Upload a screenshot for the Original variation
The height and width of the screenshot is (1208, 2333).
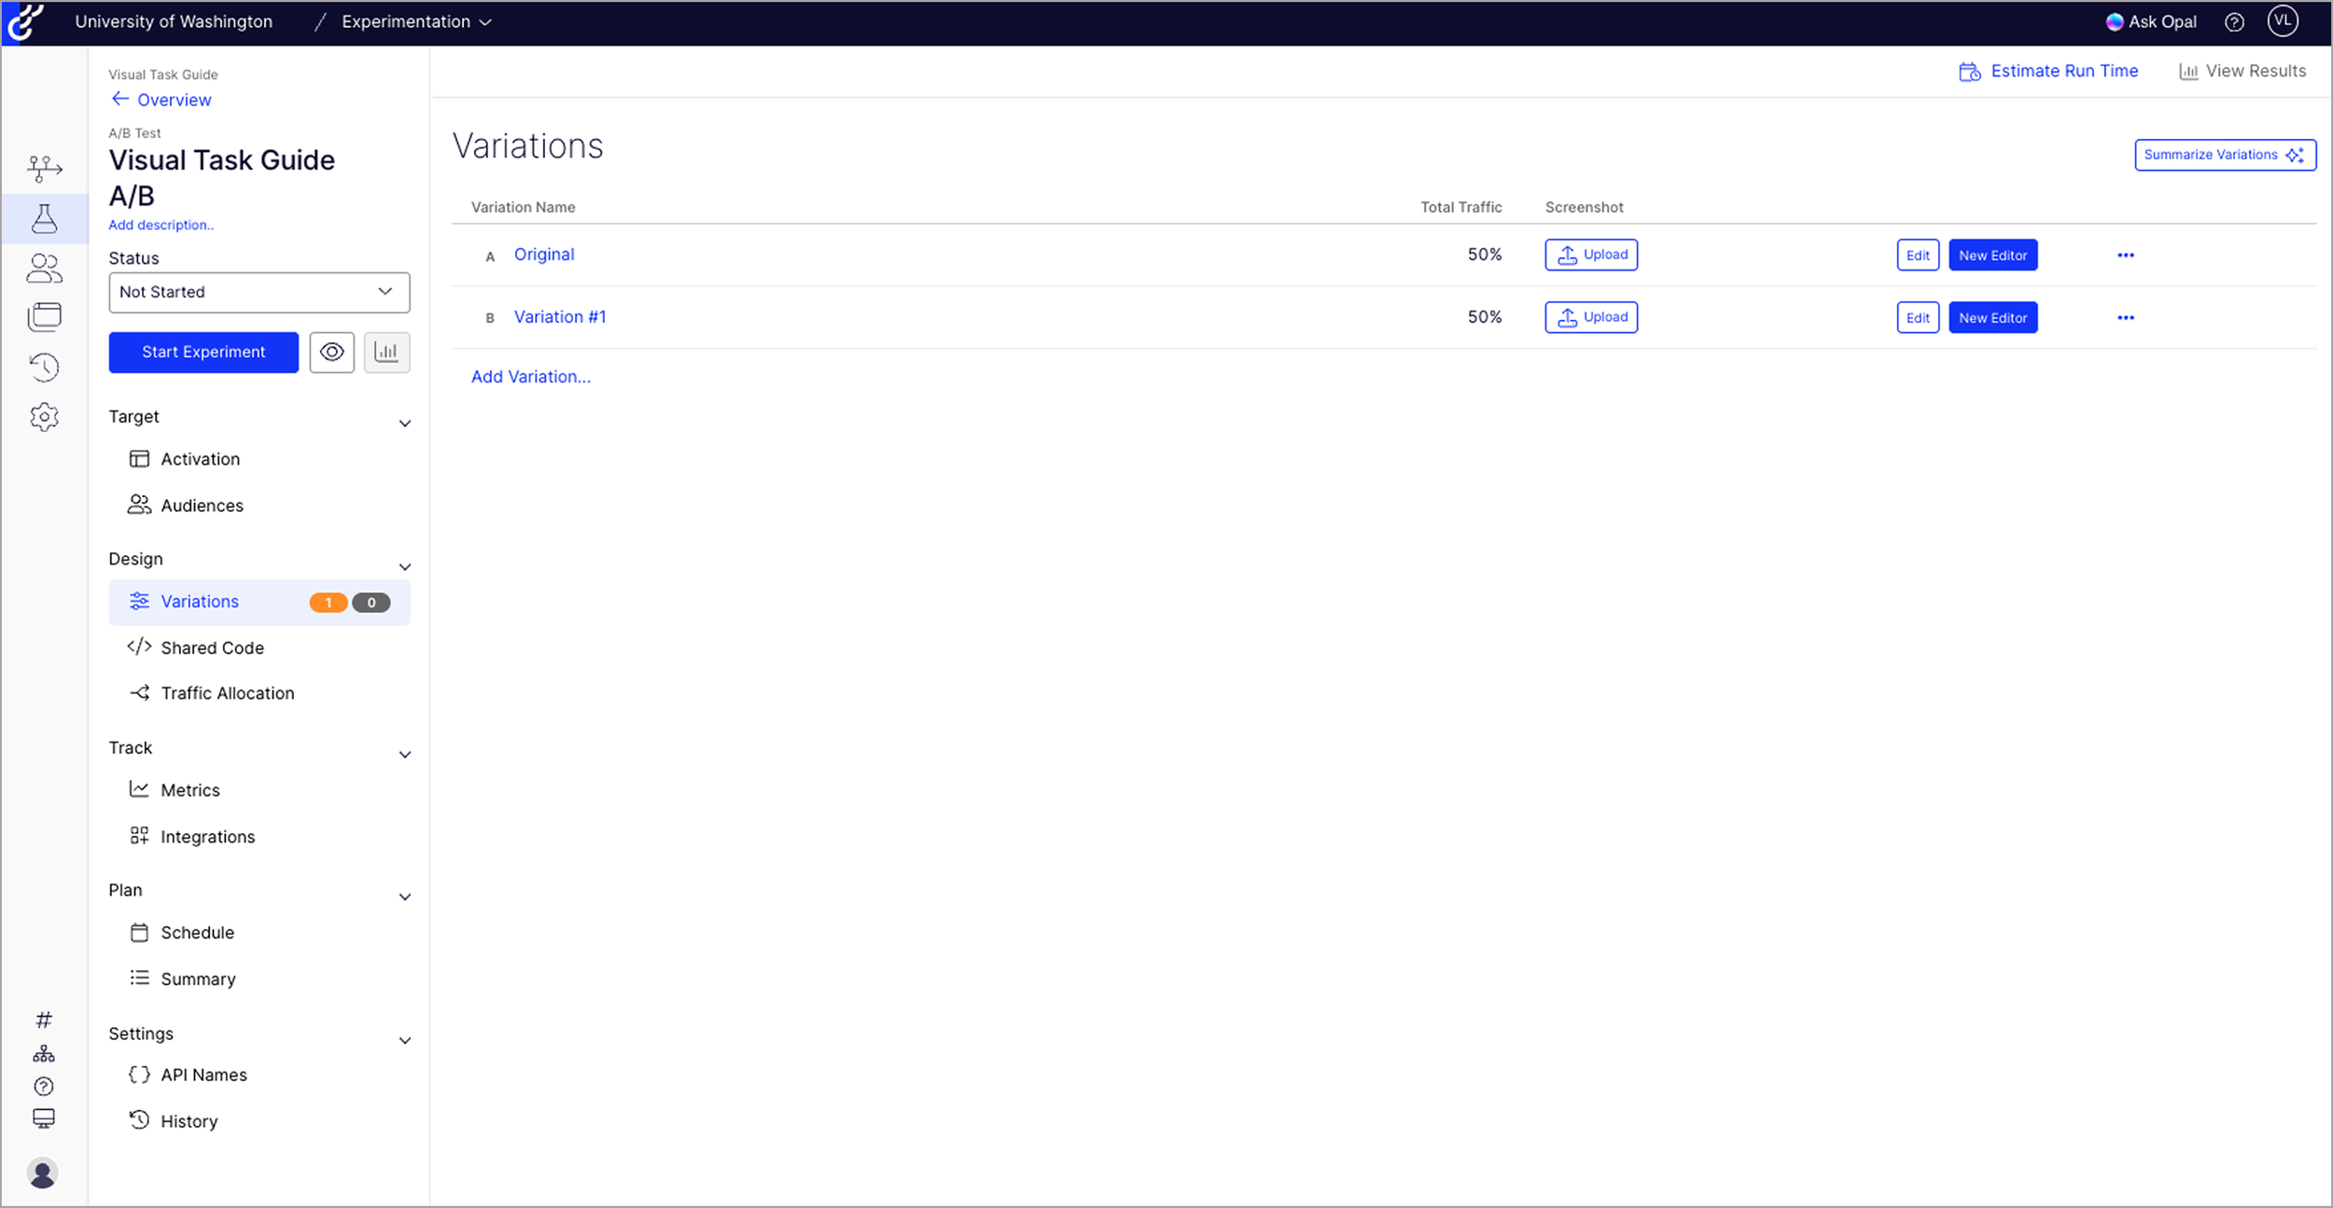click(x=1590, y=255)
